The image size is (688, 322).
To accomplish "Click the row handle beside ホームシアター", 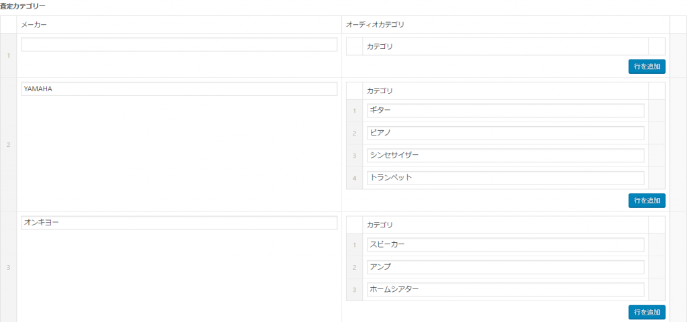I will [354, 290].
